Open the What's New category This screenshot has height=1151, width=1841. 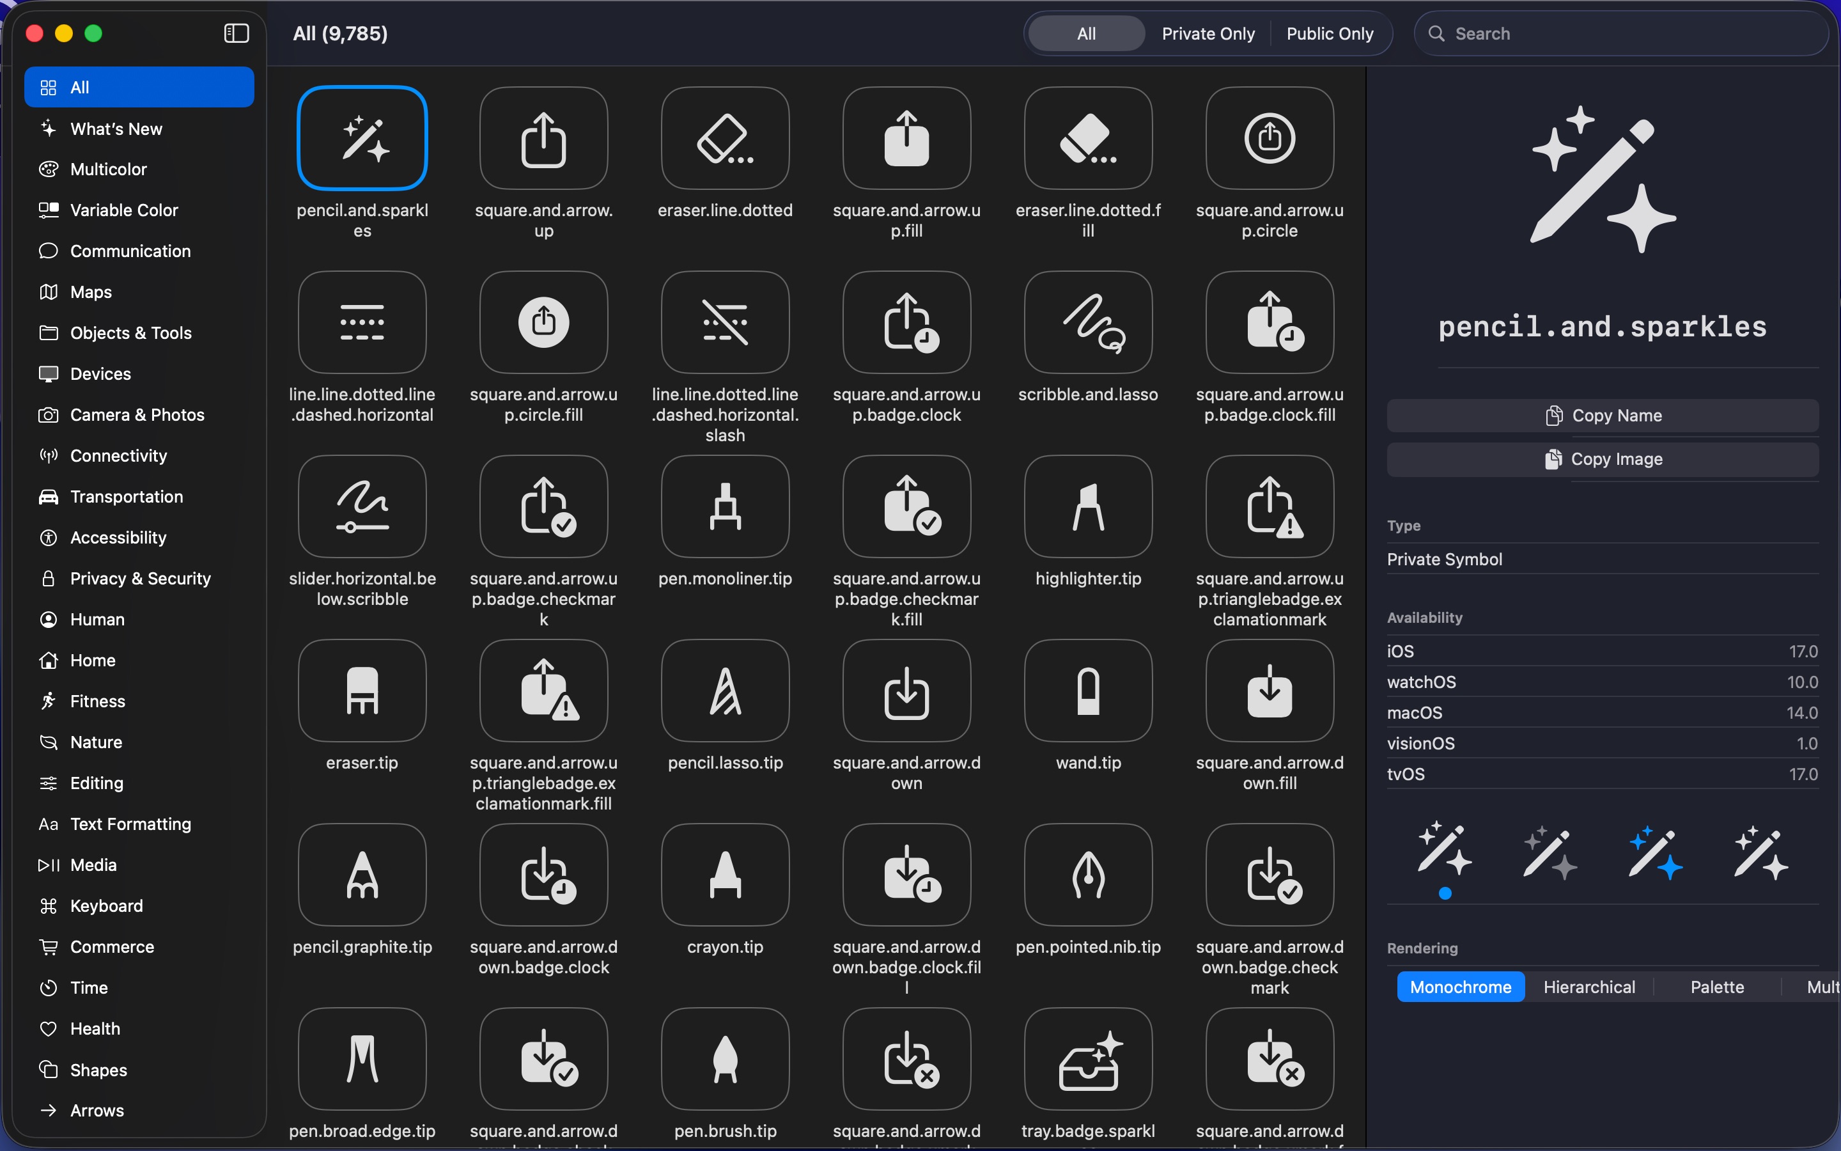coord(139,129)
